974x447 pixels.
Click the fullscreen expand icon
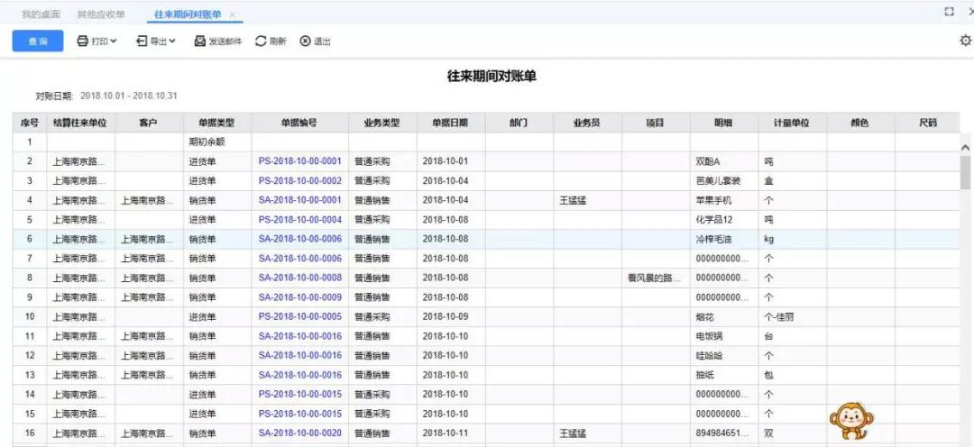[949, 12]
